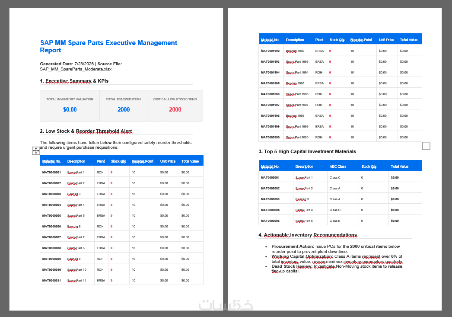Click the Working Capital Optimization bullet text
This screenshot has width=452, height=317.
(x=337, y=259)
